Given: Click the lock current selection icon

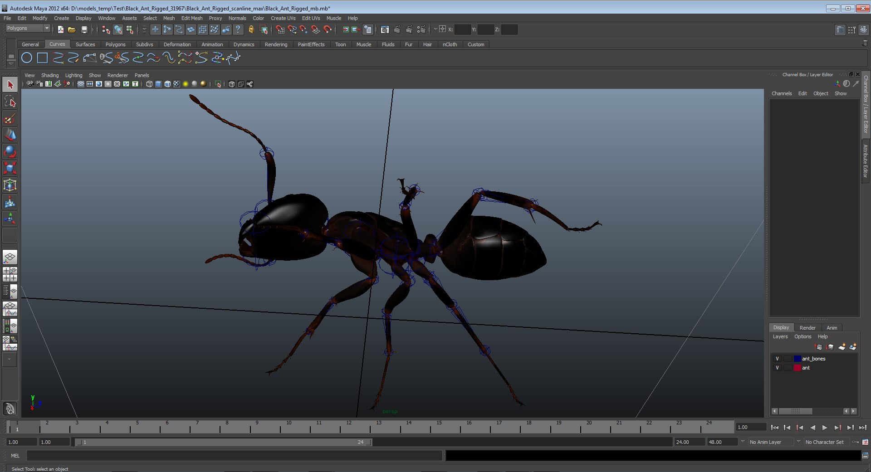Looking at the screenshot, I should [251, 29].
